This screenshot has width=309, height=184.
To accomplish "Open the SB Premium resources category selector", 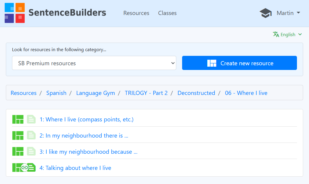I will (94, 63).
